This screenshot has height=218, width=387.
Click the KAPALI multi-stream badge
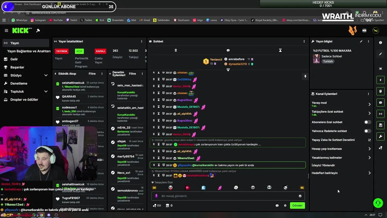pos(100,51)
